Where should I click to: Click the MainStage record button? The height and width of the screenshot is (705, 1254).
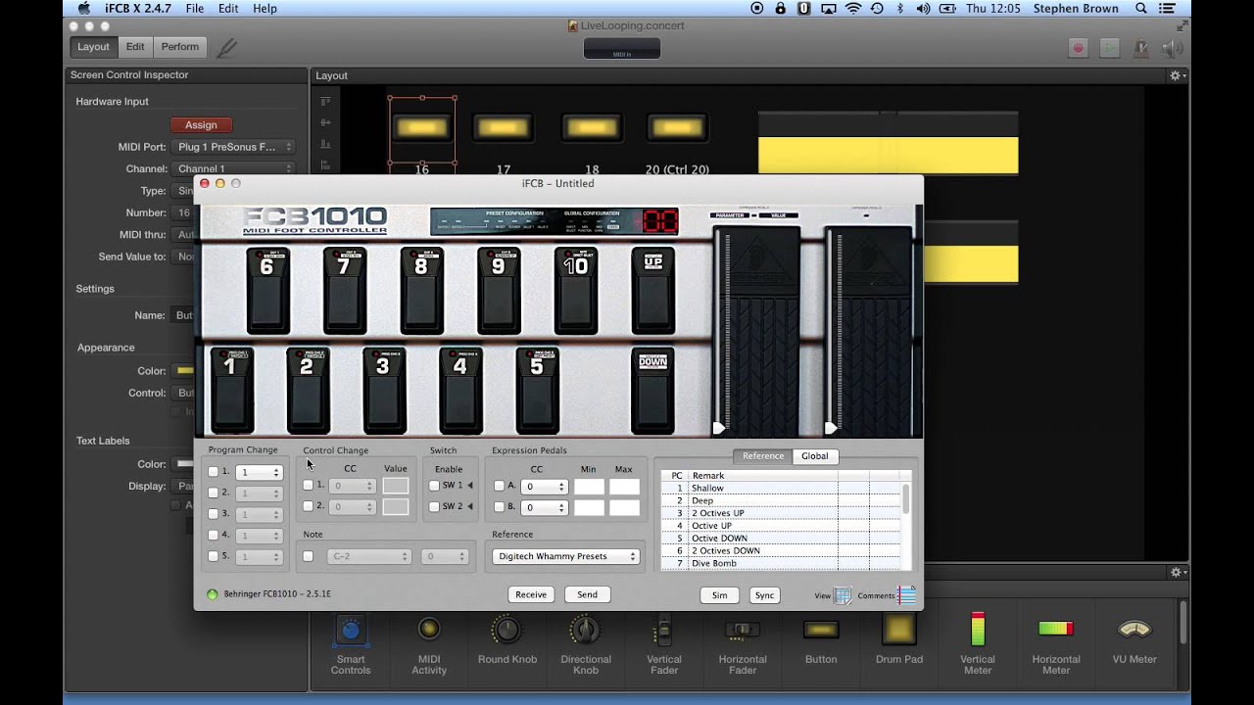[x=1079, y=47]
